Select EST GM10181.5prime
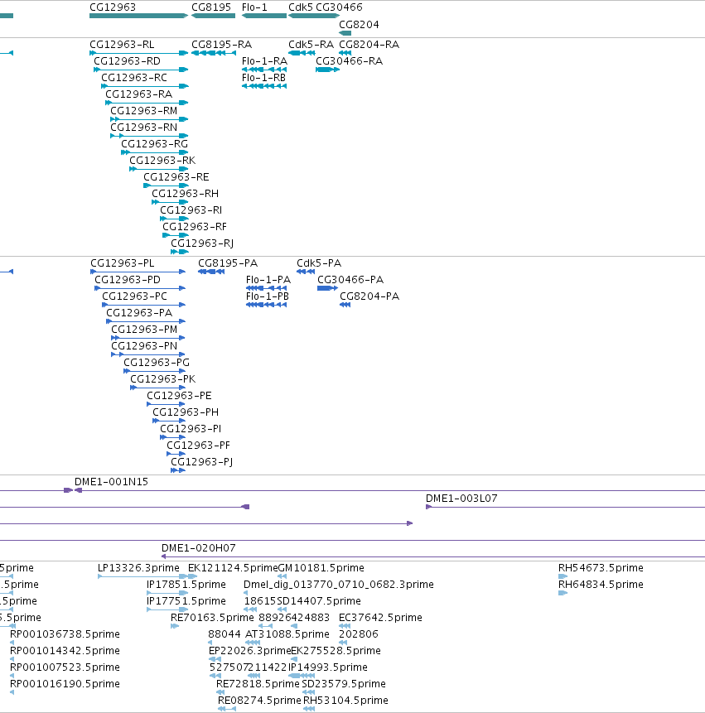Screen dimensions: 705x713 click(282, 576)
